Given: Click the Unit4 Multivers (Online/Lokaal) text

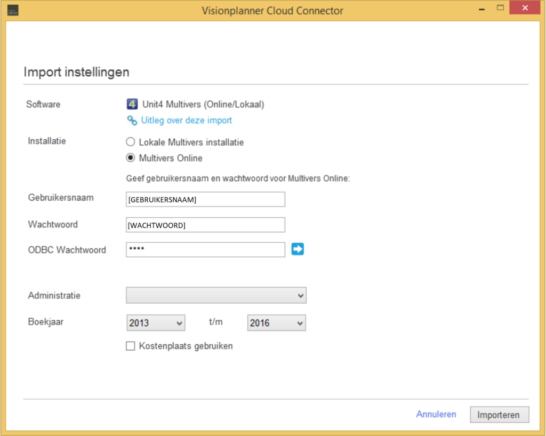Looking at the screenshot, I should point(203,104).
